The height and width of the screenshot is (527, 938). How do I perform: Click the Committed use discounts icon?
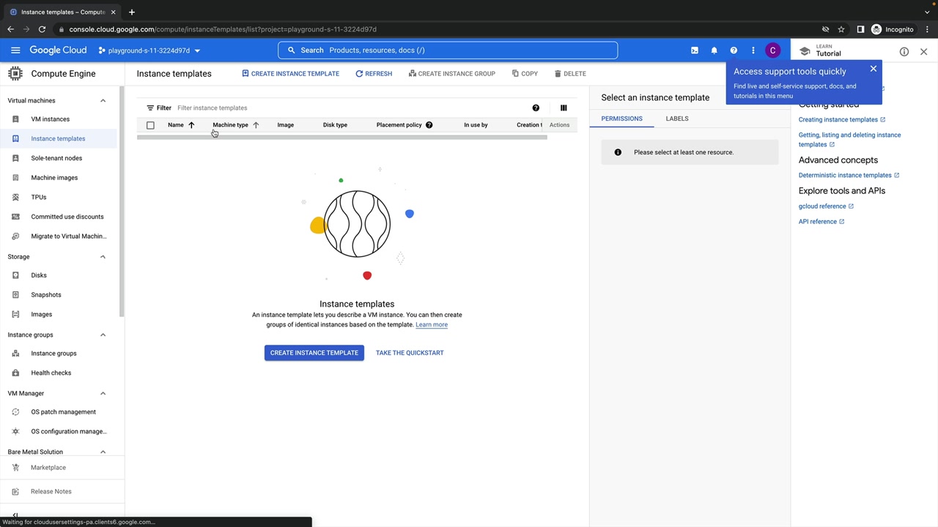click(x=15, y=217)
